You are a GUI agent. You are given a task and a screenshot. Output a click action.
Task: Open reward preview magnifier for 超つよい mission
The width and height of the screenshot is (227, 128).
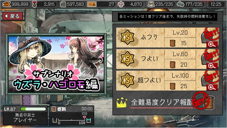212,87
